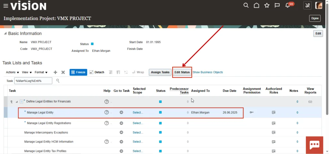The image size is (329, 154).
Task: Open the hamburger navigation menu
Action: (x=5, y=6)
